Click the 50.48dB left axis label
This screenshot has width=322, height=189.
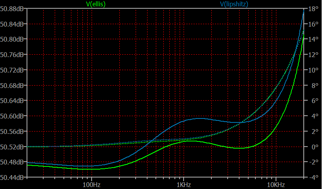[11, 162]
